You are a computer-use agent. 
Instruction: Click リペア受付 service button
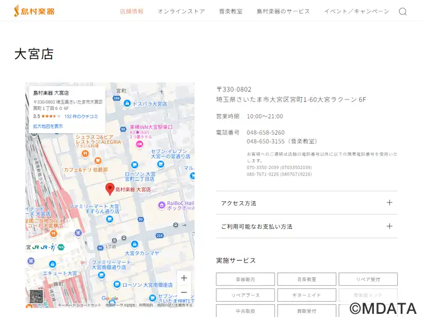click(x=368, y=279)
